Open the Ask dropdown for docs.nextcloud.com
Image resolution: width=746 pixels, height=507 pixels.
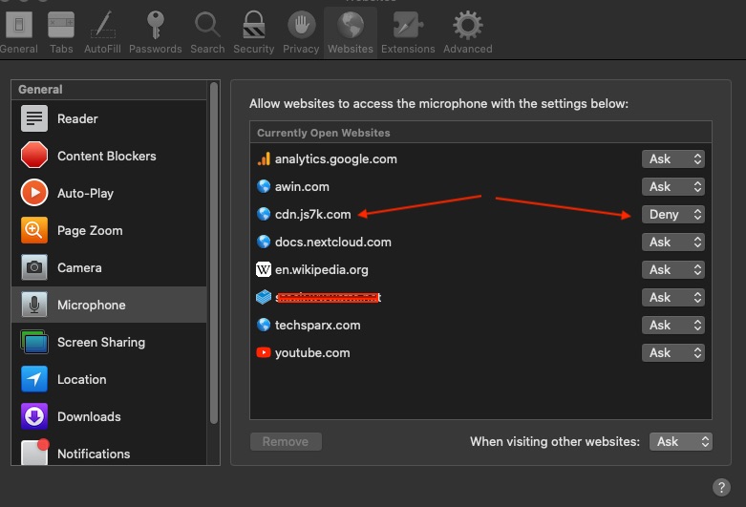pyautogui.click(x=673, y=243)
